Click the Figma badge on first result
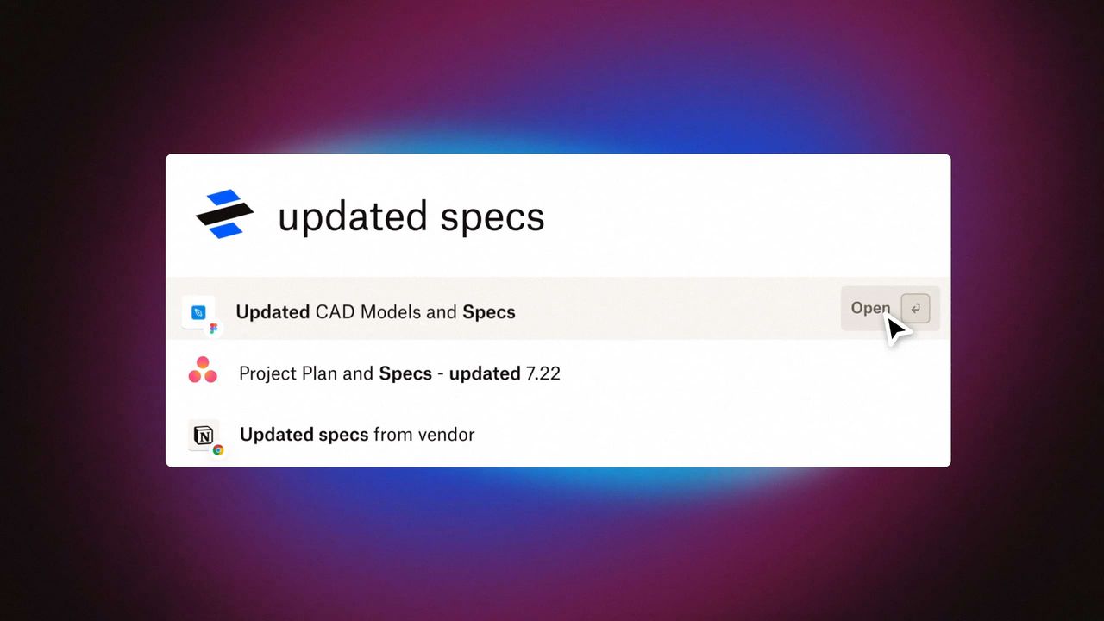The width and height of the screenshot is (1104, 621). [x=214, y=329]
